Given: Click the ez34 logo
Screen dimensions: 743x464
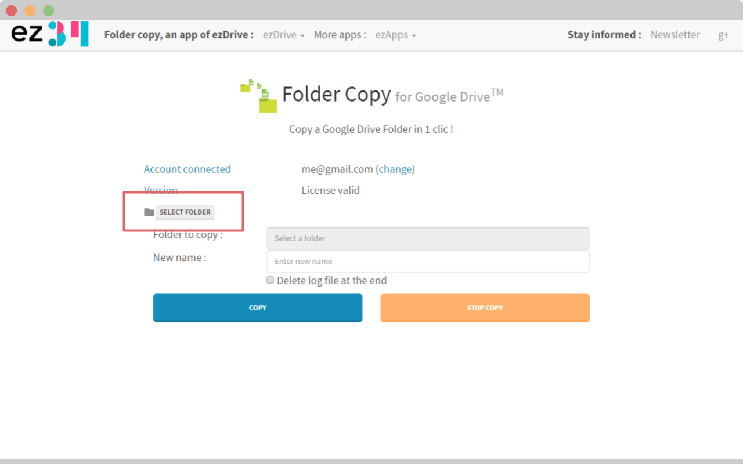Looking at the screenshot, I should (x=50, y=34).
